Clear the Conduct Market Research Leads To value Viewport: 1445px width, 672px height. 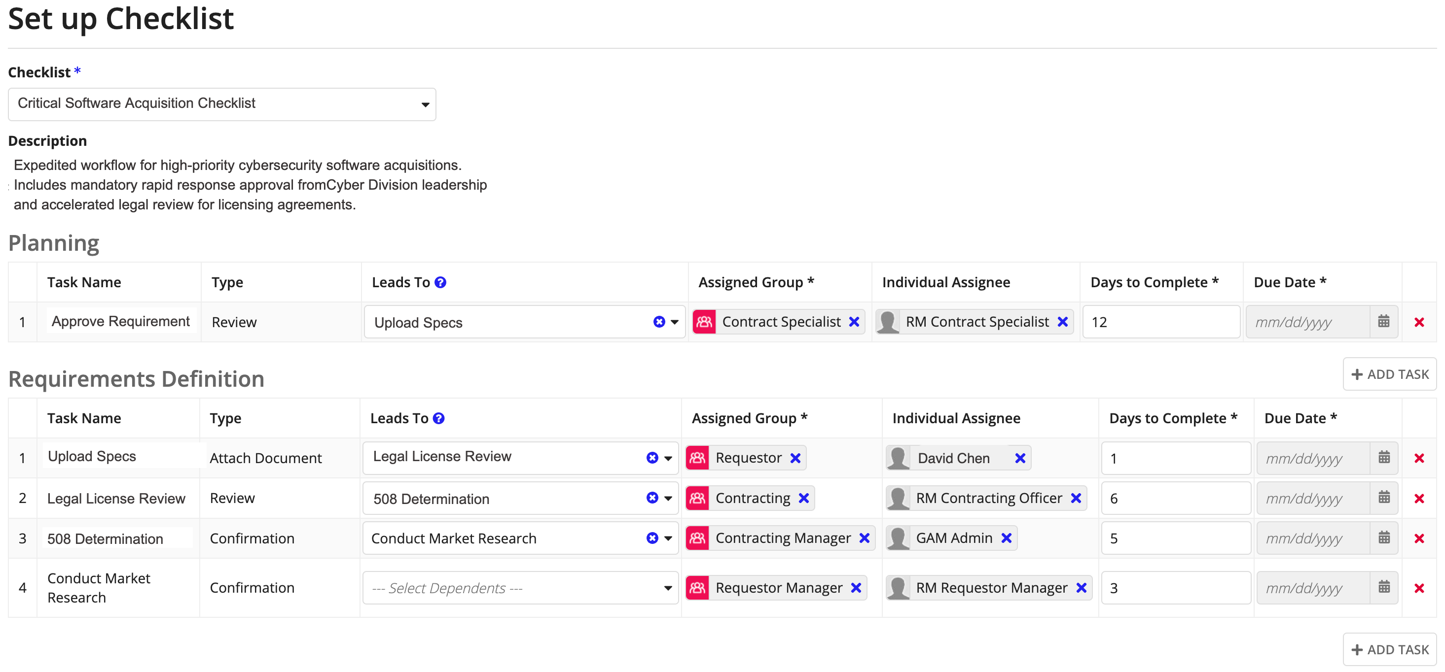click(x=652, y=538)
